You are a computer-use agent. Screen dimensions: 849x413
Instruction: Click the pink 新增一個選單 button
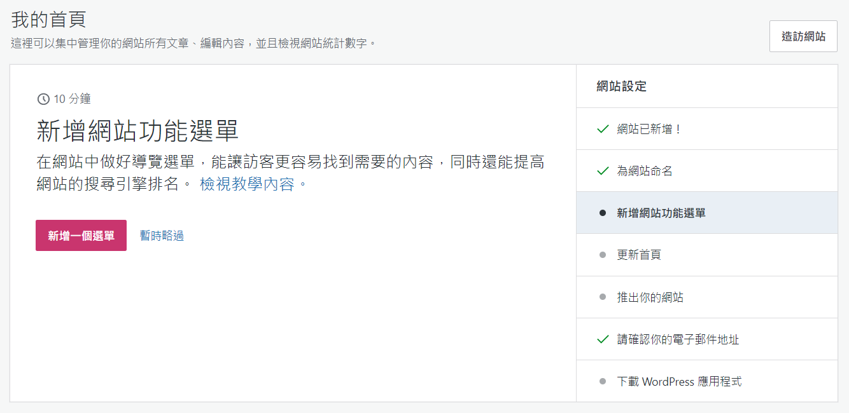click(81, 236)
